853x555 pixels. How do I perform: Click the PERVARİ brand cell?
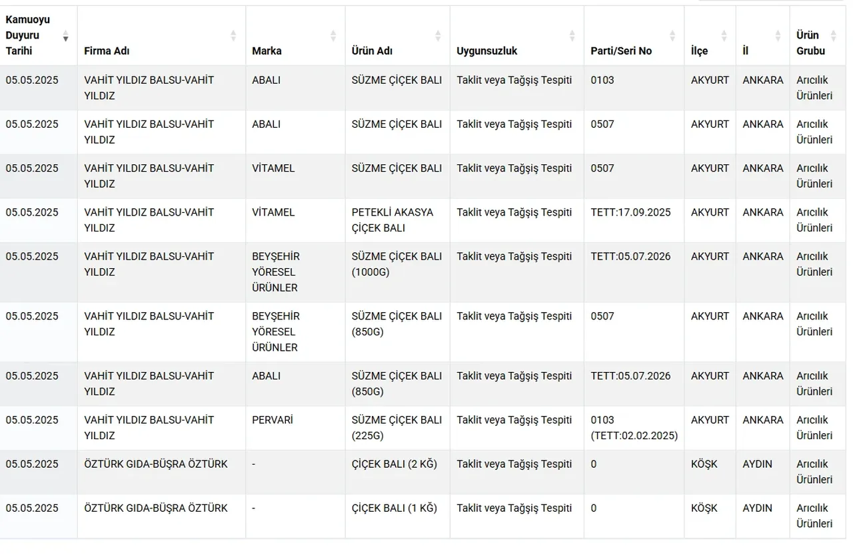(273, 420)
